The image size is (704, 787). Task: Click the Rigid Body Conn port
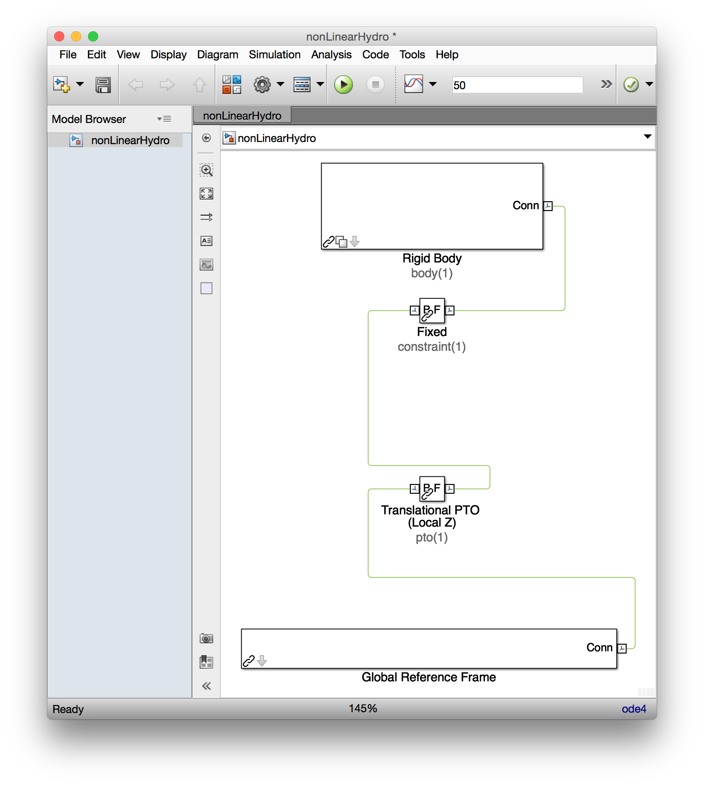(548, 206)
